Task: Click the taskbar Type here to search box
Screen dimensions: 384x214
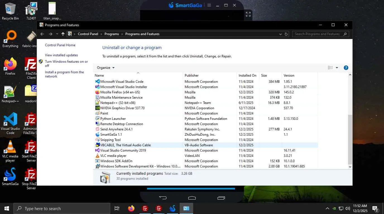Action: click(62, 208)
